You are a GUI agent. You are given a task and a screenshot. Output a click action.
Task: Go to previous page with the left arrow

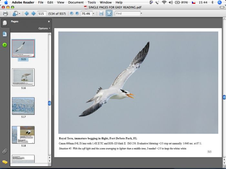(x=26, y=14)
